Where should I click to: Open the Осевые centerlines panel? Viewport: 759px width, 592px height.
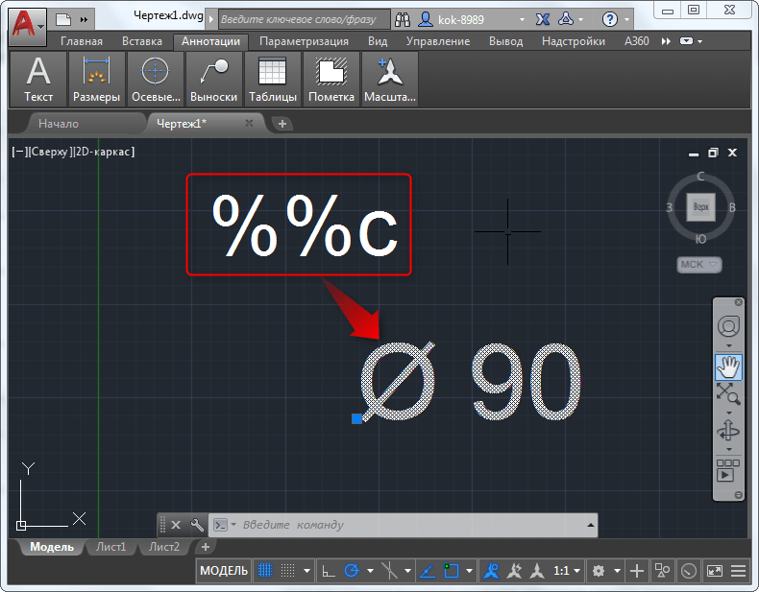pos(156,80)
